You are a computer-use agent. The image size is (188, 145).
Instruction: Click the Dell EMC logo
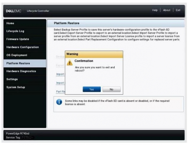point(13,11)
